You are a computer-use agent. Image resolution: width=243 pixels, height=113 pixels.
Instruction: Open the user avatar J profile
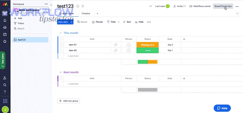[x=5, y=109]
